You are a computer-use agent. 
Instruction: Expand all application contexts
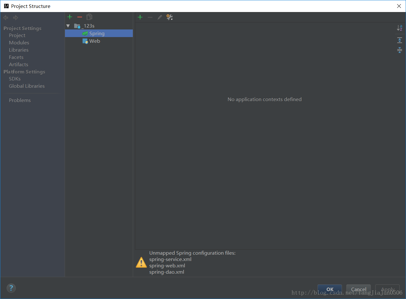tap(400, 40)
